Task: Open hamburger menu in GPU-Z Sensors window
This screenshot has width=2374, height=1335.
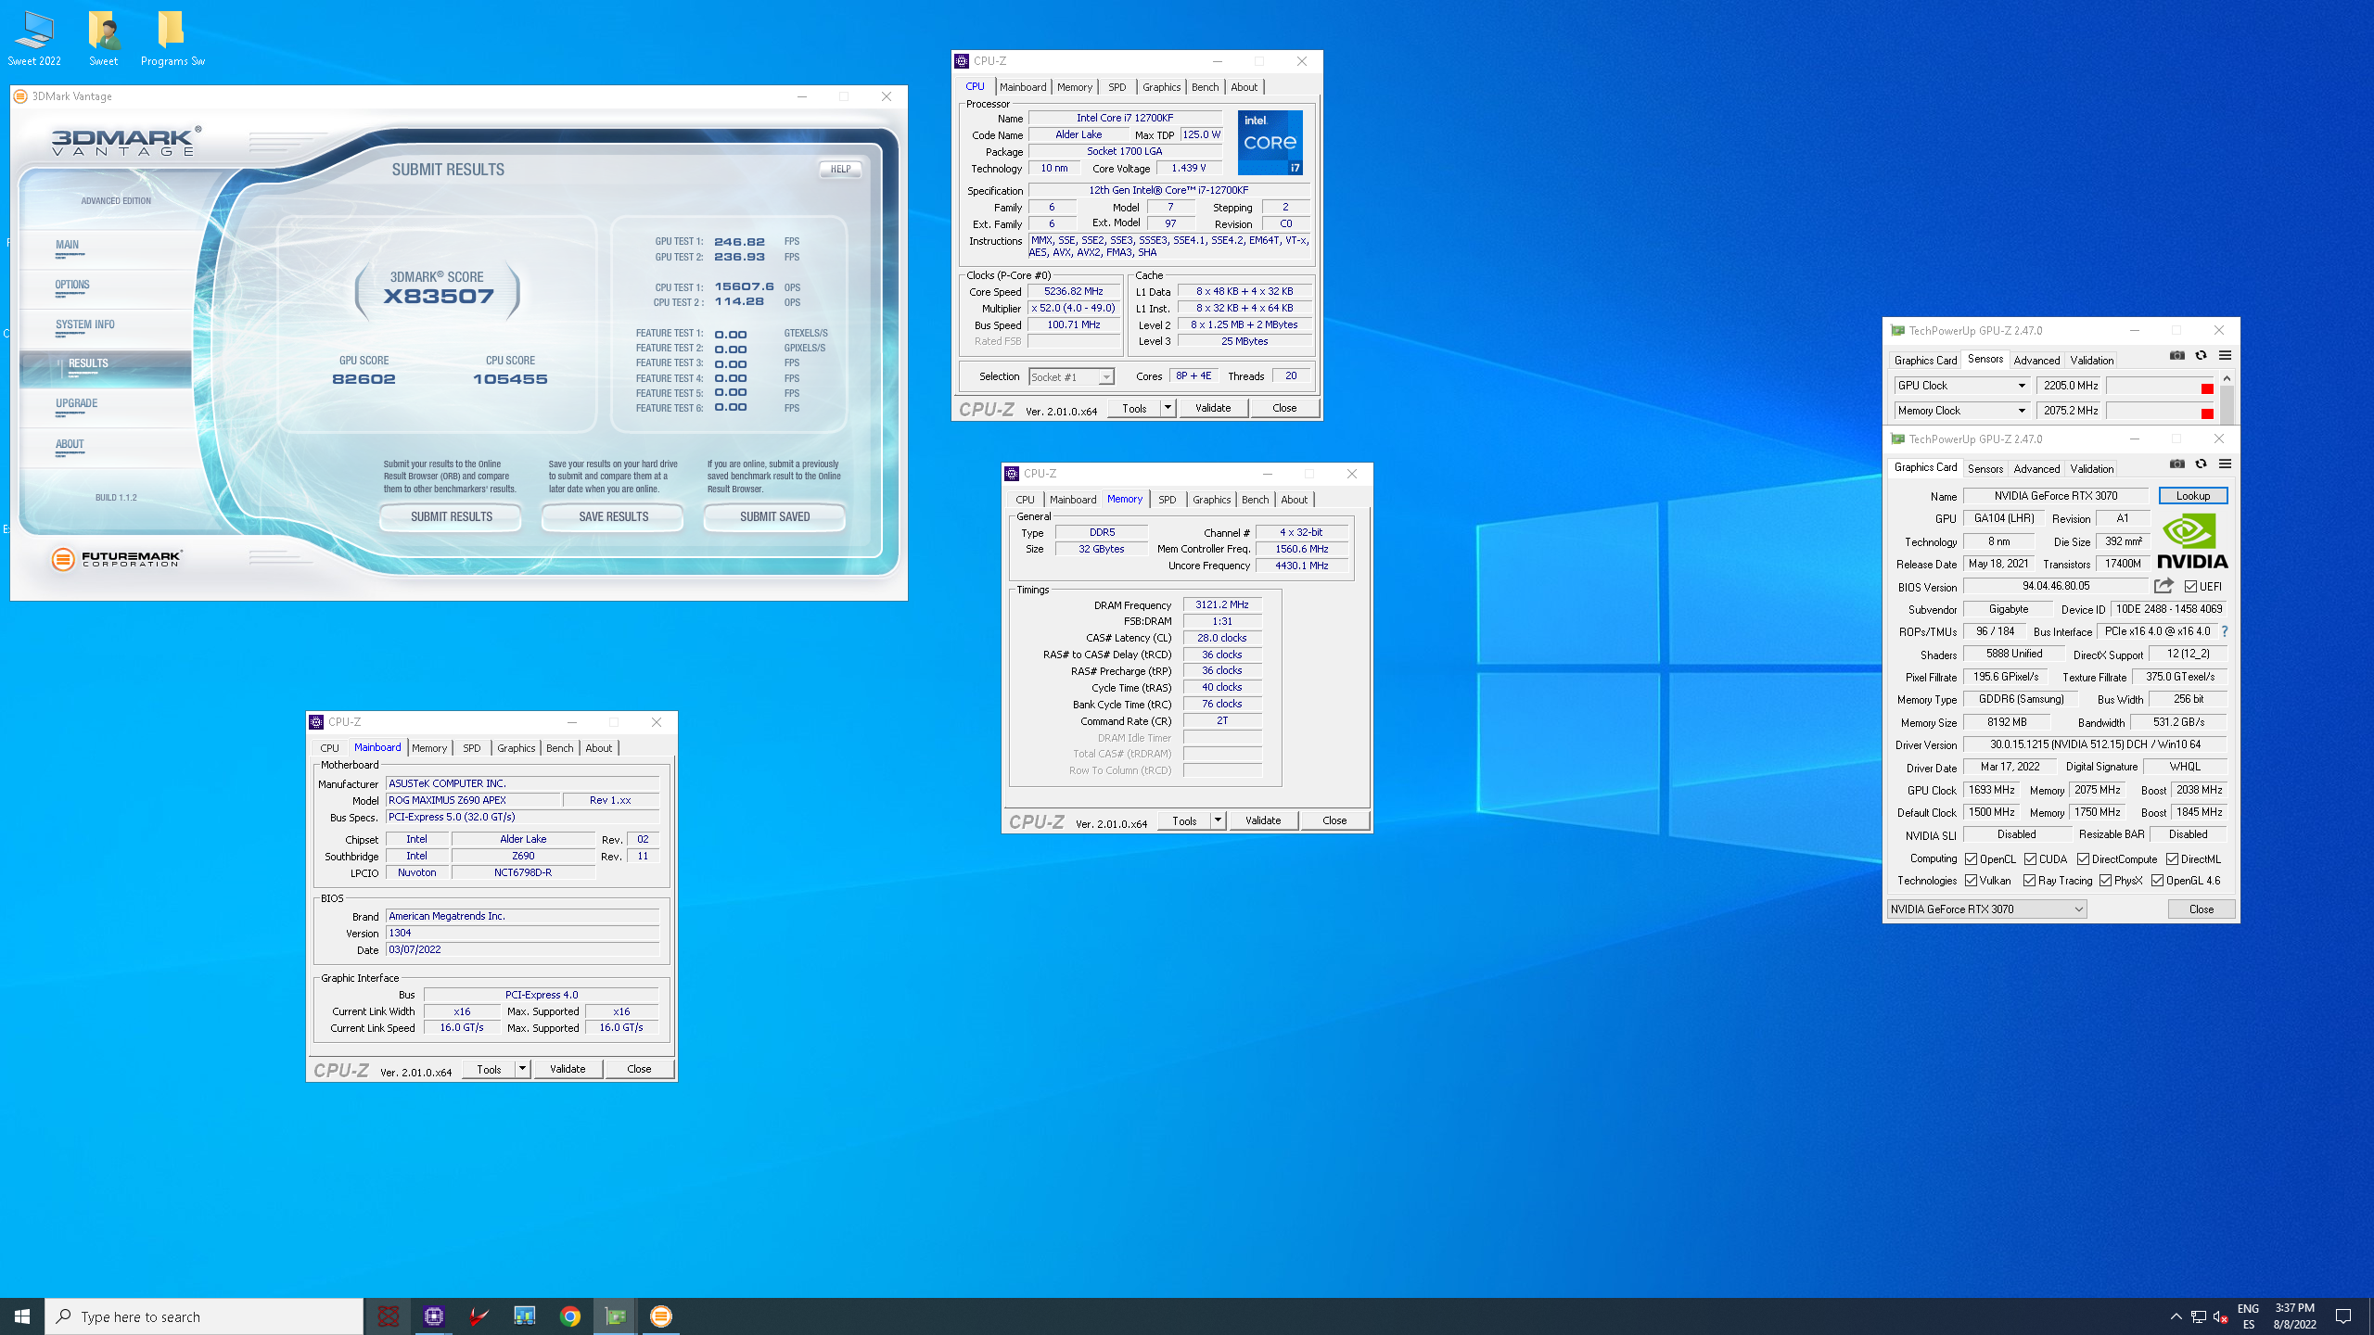Action: 2225,356
